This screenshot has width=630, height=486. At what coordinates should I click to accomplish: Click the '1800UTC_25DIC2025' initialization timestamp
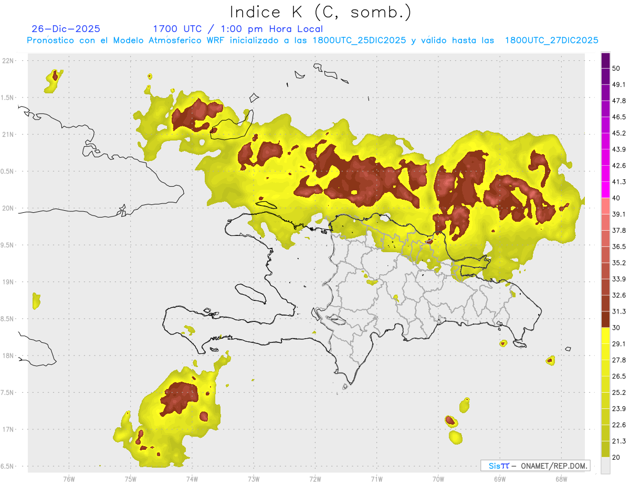pyautogui.click(x=359, y=40)
